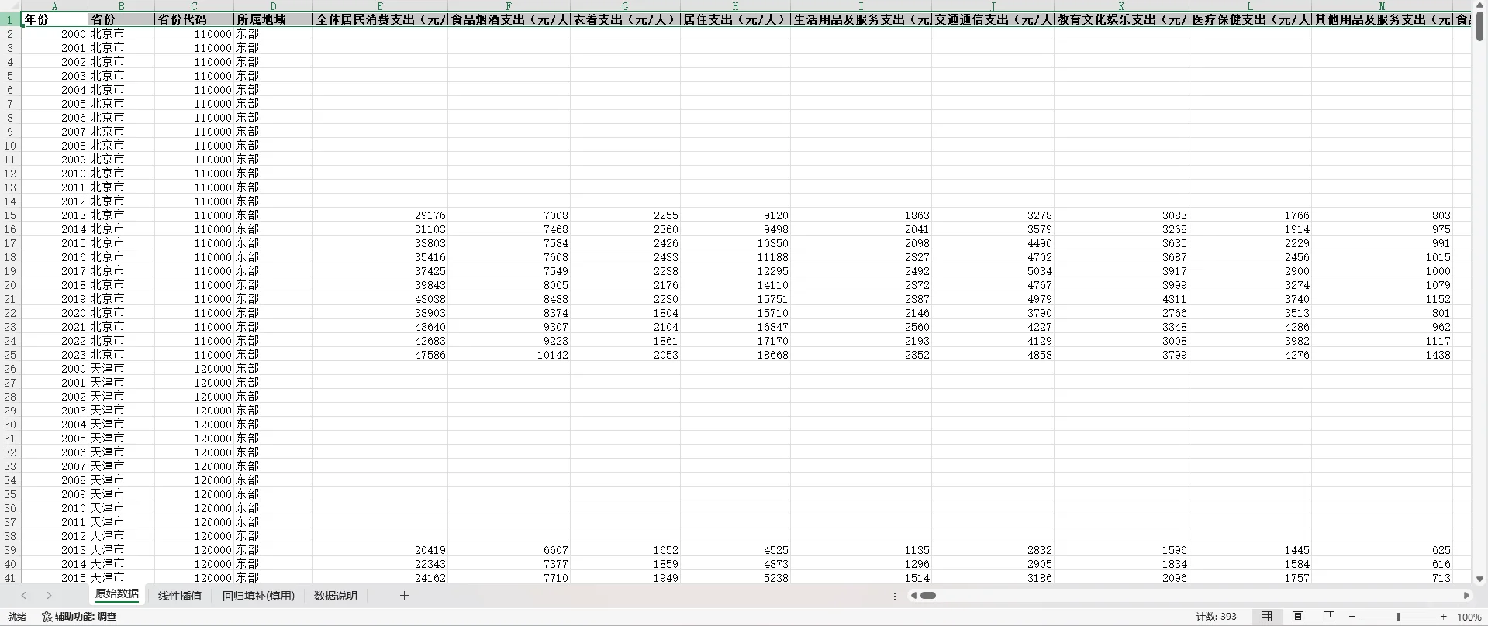Select column B header
The height and width of the screenshot is (626, 1488).
pos(121,6)
